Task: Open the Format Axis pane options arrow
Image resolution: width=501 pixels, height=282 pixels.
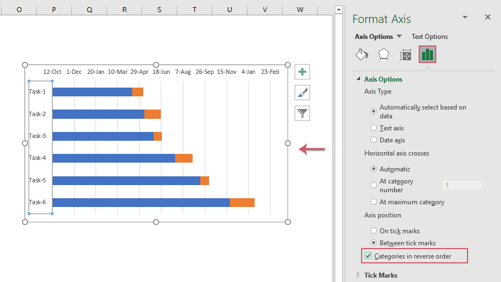Action: (x=465, y=18)
